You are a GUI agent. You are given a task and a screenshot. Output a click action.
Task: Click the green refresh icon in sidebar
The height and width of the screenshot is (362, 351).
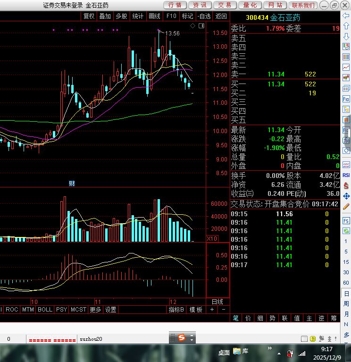(x=346, y=150)
